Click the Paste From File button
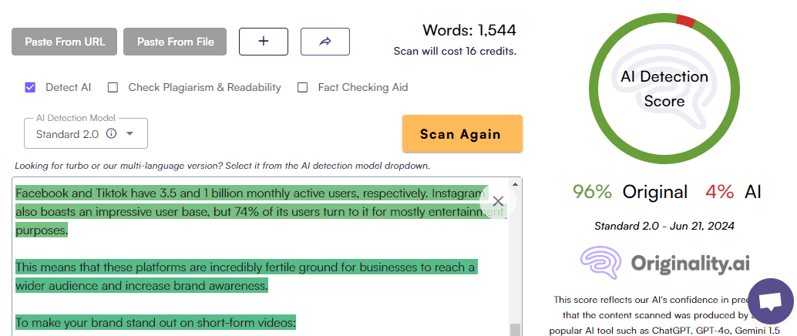This screenshot has width=797, height=336. point(176,42)
